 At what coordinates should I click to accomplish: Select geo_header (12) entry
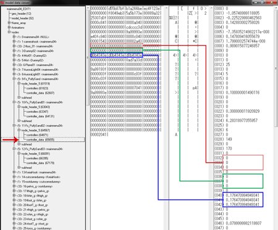point(22,14)
